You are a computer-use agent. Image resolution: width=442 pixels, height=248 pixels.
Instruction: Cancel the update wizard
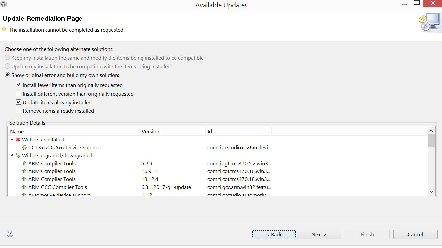click(x=415, y=234)
